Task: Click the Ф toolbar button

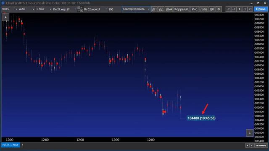Action: [x=219, y=9]
